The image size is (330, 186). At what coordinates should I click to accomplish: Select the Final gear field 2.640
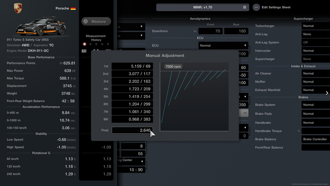(x=132, y=130)
